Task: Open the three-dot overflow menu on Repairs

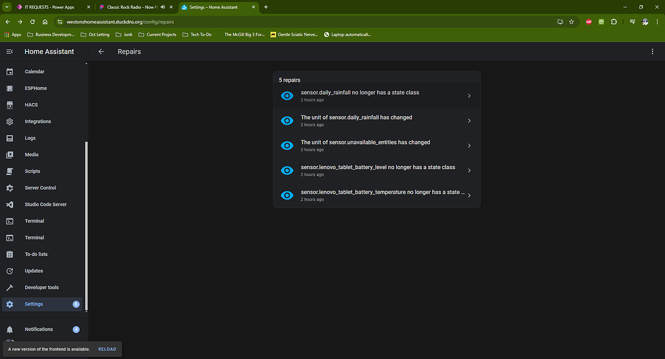Action: [x=653, y=52]
